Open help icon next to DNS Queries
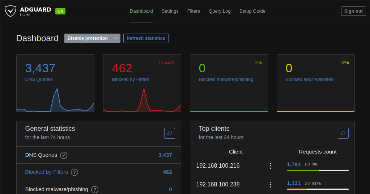 click(x=64, y=155)
